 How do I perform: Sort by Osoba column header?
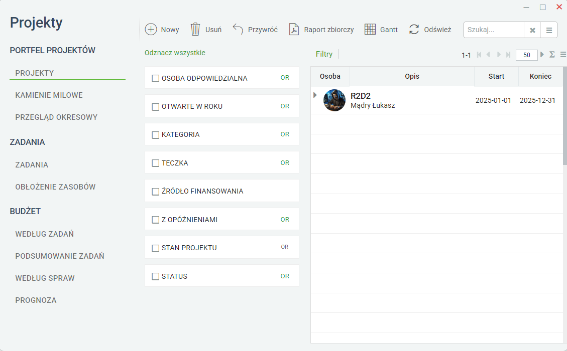click(330, 76)
